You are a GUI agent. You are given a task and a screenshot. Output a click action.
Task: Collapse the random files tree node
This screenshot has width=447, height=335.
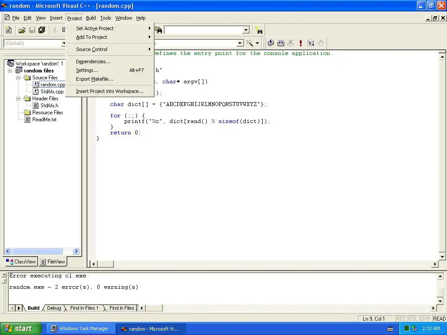tap(10, 71)
